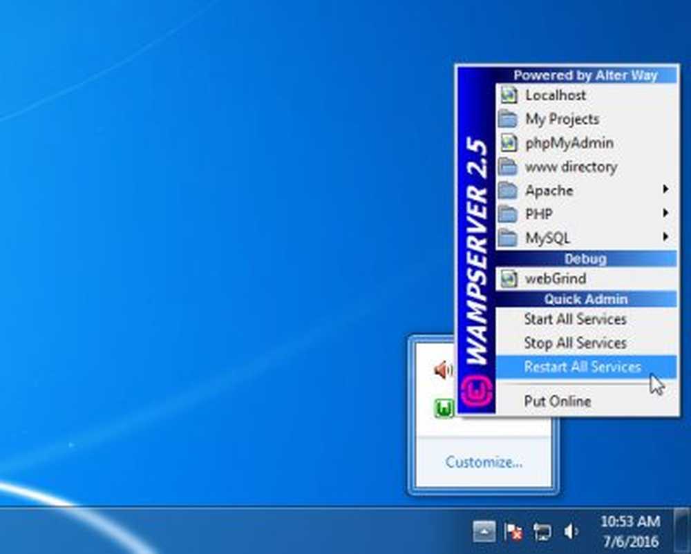Click the webGrind page icon
Image resolution: width=691 pixels, height=554 pixels.
509,278
